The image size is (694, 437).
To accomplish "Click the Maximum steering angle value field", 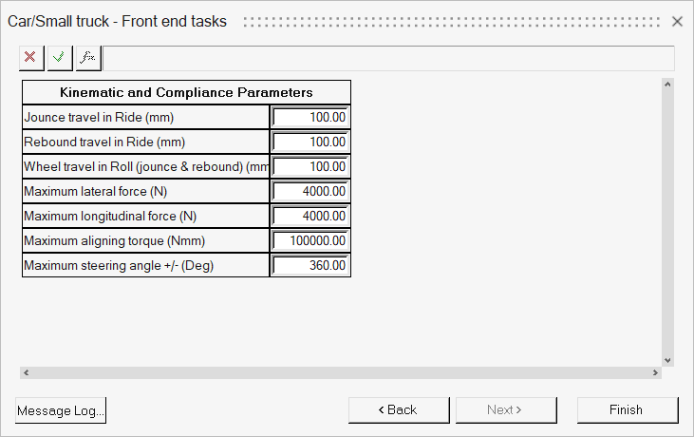I will coord(310,265).
